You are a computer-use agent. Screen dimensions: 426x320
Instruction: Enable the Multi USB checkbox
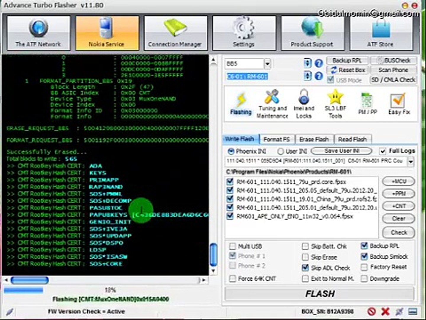(233, 246)
